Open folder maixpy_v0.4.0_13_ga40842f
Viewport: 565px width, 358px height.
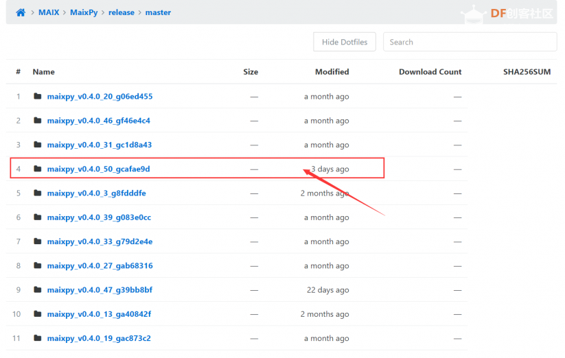(x=99, y=314)
